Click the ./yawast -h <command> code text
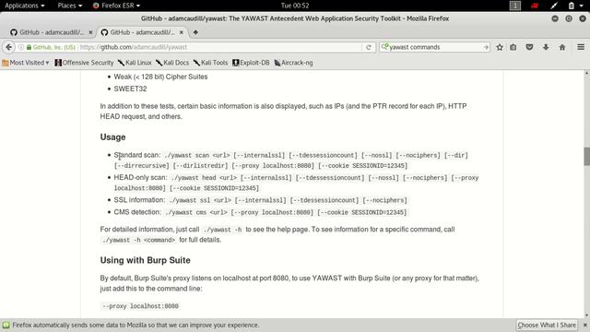The height and width of the screenshot is (332, 590). click(x=139, y=240)
